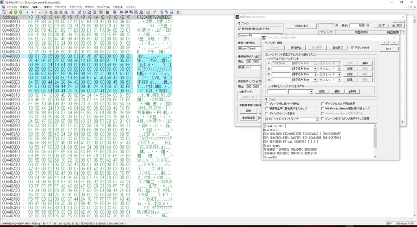Click the 強制終了 button
The height and width of the screenshot is (227, 417).
click(338, 48)
